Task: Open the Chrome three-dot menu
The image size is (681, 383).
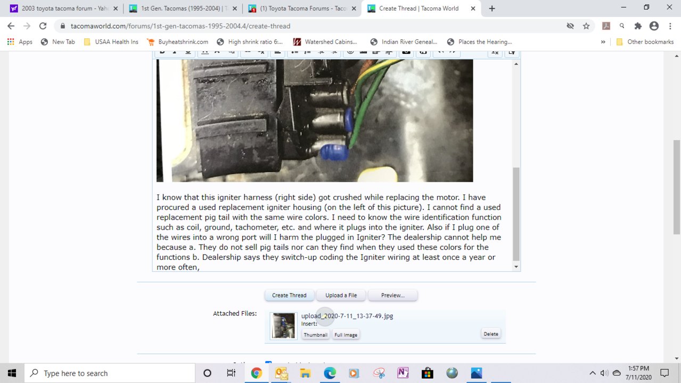Action: point(670,26)
